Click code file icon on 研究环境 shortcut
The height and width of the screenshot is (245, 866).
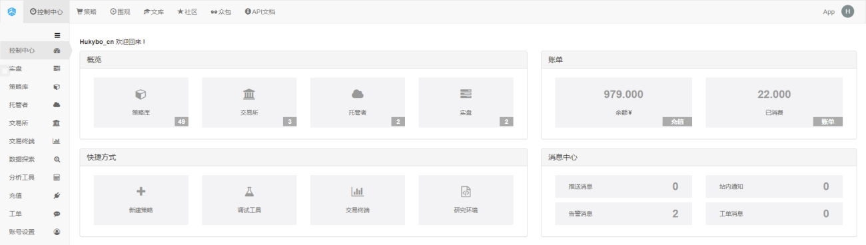pos(466,192)
